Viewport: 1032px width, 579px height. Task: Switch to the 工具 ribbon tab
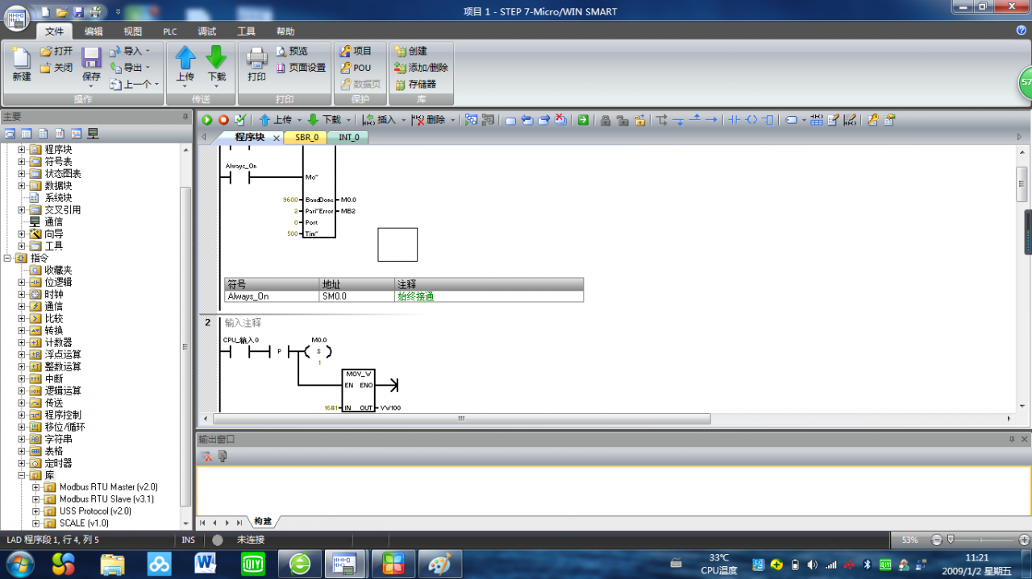246,31
